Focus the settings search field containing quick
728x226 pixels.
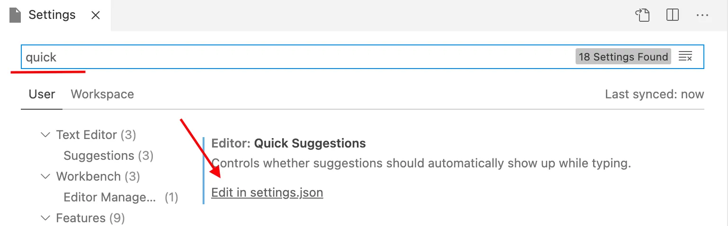pyautogui.click(x=284, y=57)
